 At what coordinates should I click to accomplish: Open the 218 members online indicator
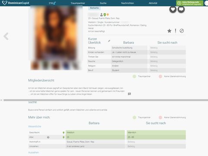pos(52,3)
